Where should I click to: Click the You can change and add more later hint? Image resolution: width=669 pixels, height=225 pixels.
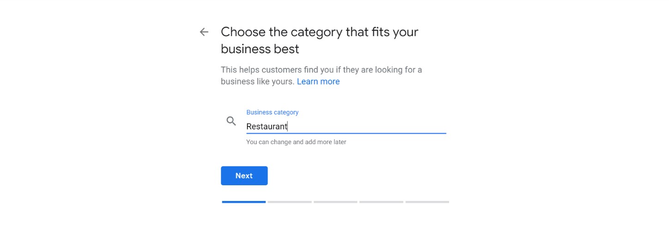[x=296, y=142]
